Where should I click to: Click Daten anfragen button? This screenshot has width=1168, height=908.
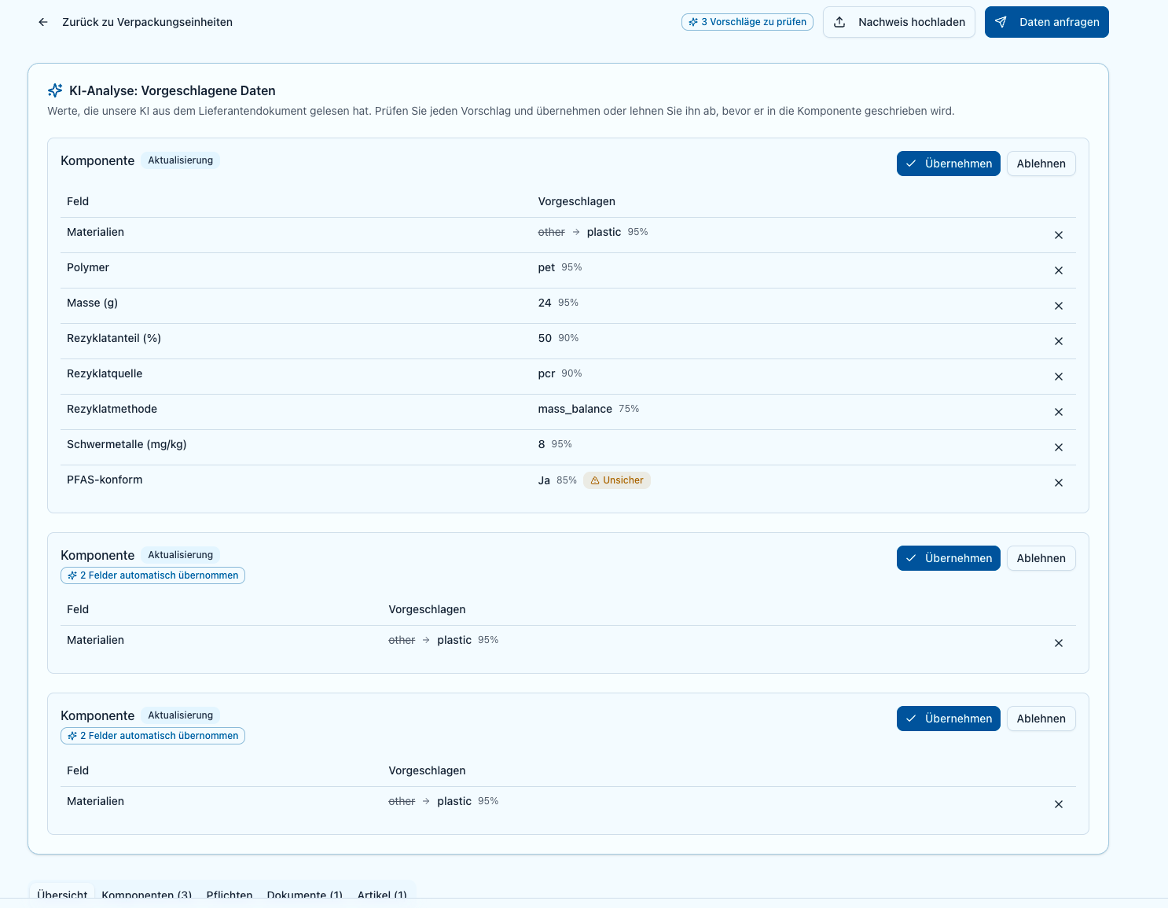pos(1047,22)
